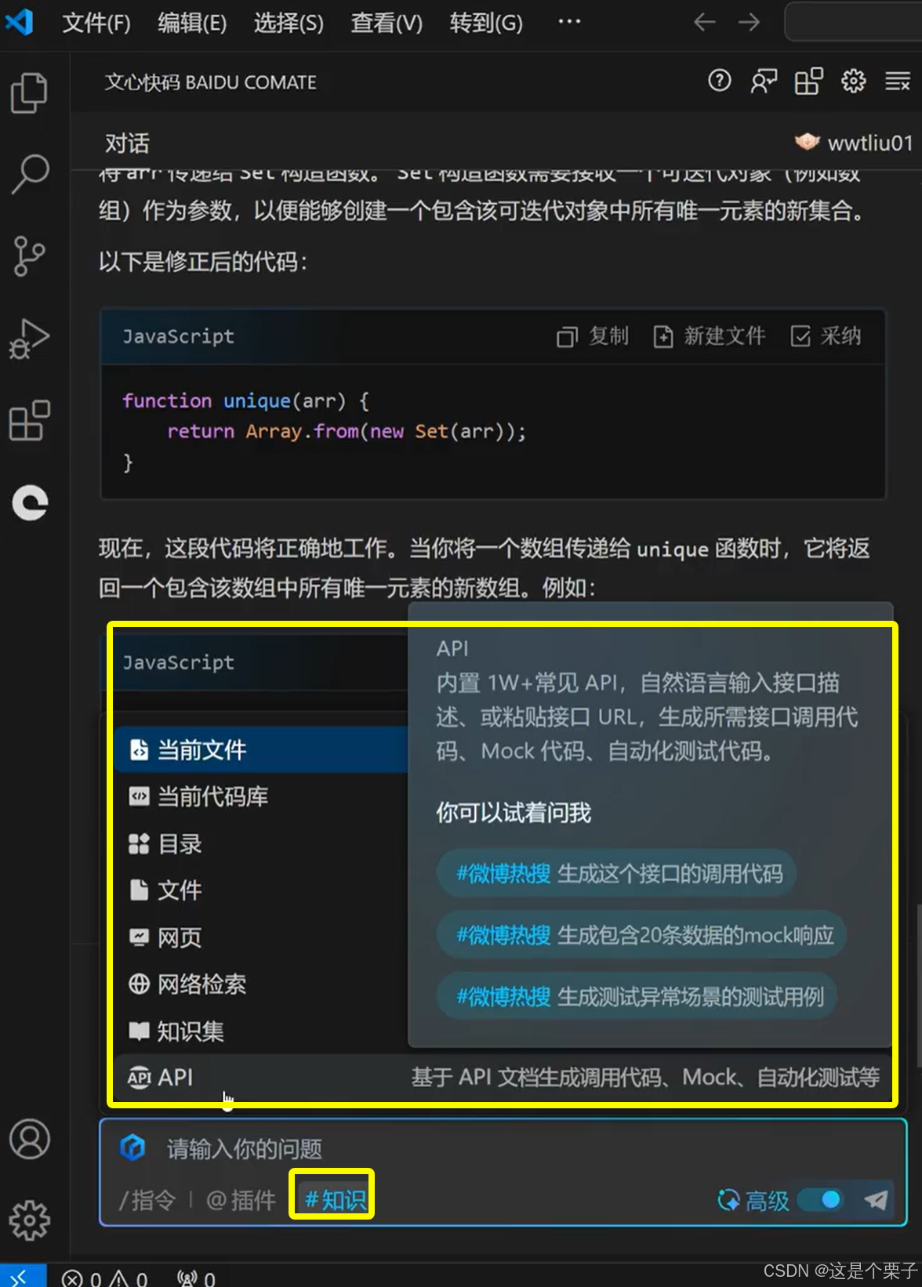Open the 选择(S) menu
This screenshot has height=1287, width=922.
click(x=289, y=23)
